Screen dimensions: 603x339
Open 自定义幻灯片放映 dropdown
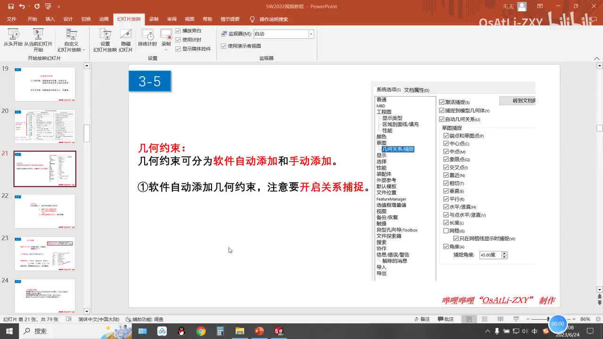click(71, 40)
